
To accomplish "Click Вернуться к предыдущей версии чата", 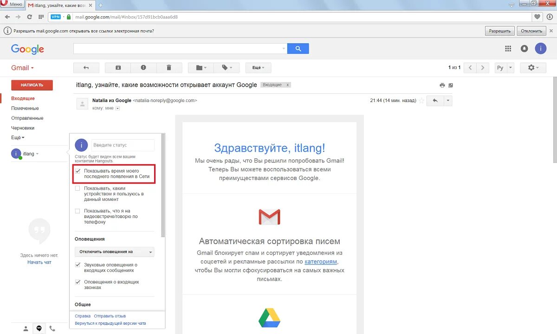I will [x=110, y=323].
